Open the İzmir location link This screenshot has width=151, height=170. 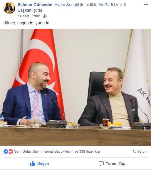pyautogui.click(x=36, y=16)
